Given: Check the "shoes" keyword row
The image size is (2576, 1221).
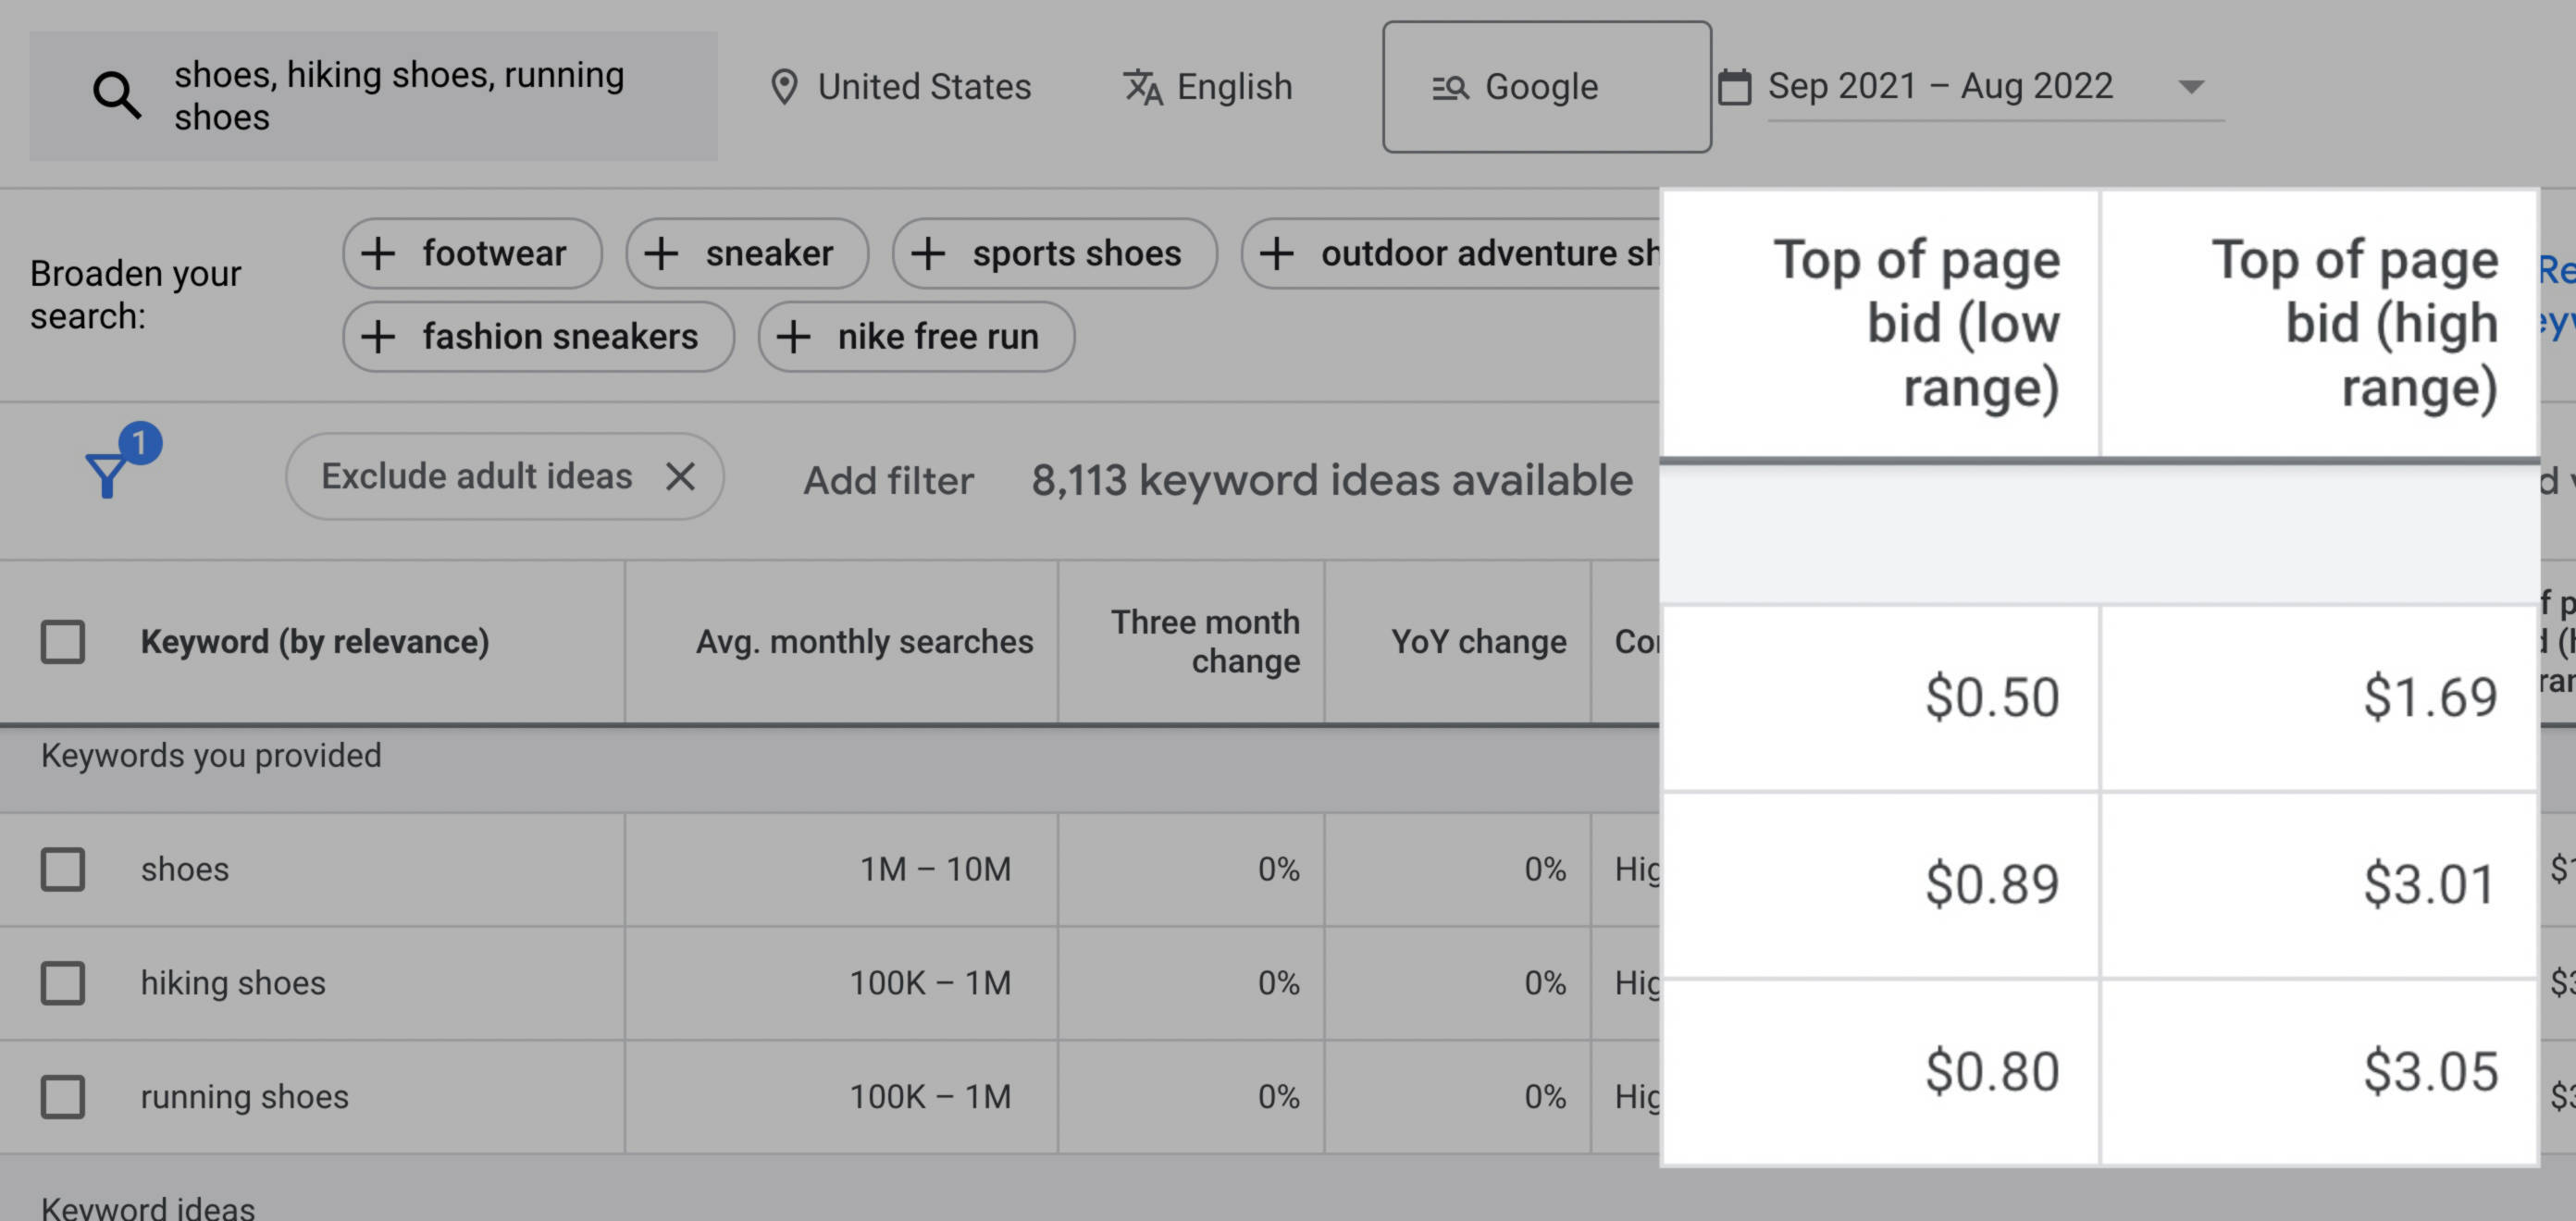Looking at the screenshot, I should pyautogui.click(x=62, y=870).
